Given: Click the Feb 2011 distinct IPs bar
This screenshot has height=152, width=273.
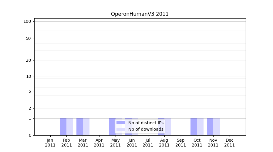Looking at the screenshot, I should pyautogui.click(x=63, y=127).
